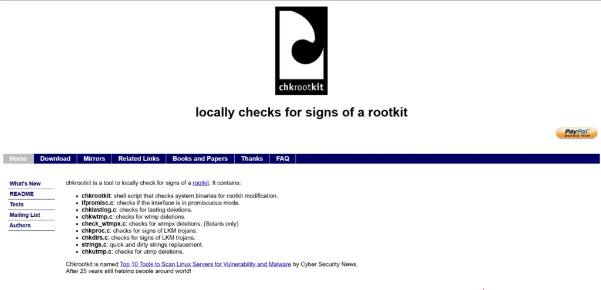This screenshot has height=290, width=601.
Task: Open Books and Papers tab
Action: [x=200, y=159]
